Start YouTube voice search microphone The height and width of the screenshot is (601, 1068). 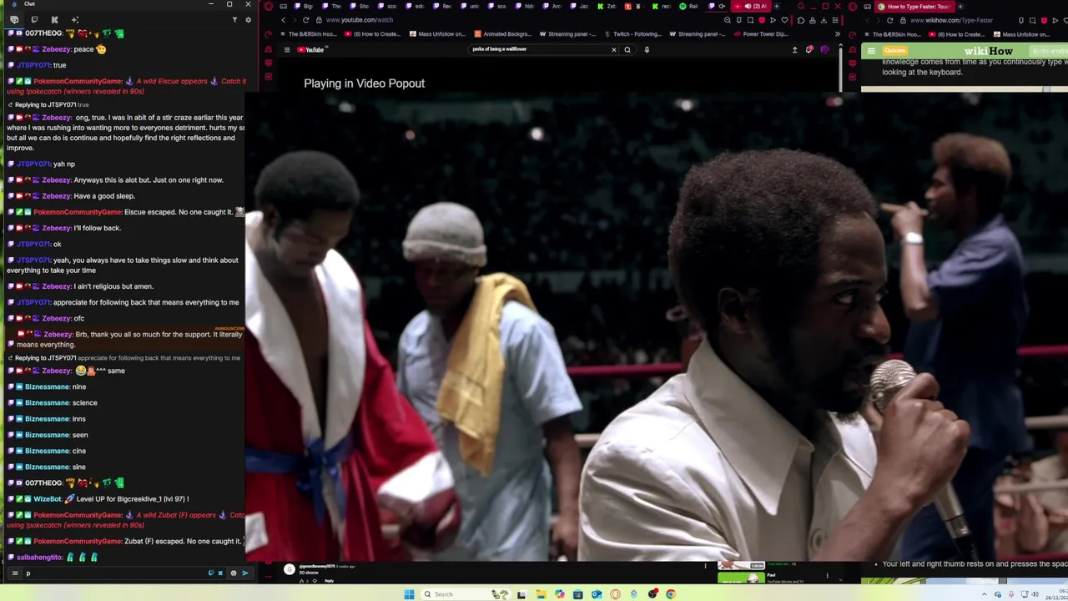click(x=647, y=49)
